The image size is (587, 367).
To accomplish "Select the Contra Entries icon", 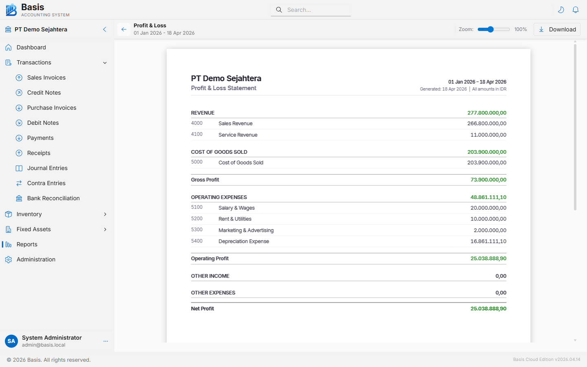I will point(19,183).
